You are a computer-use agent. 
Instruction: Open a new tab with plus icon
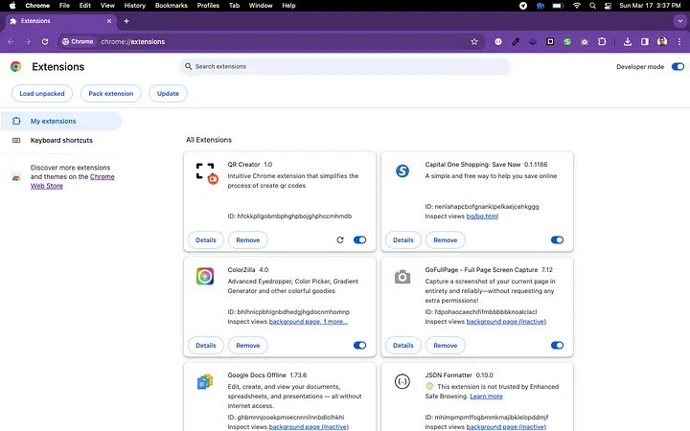tap(126, 21)
